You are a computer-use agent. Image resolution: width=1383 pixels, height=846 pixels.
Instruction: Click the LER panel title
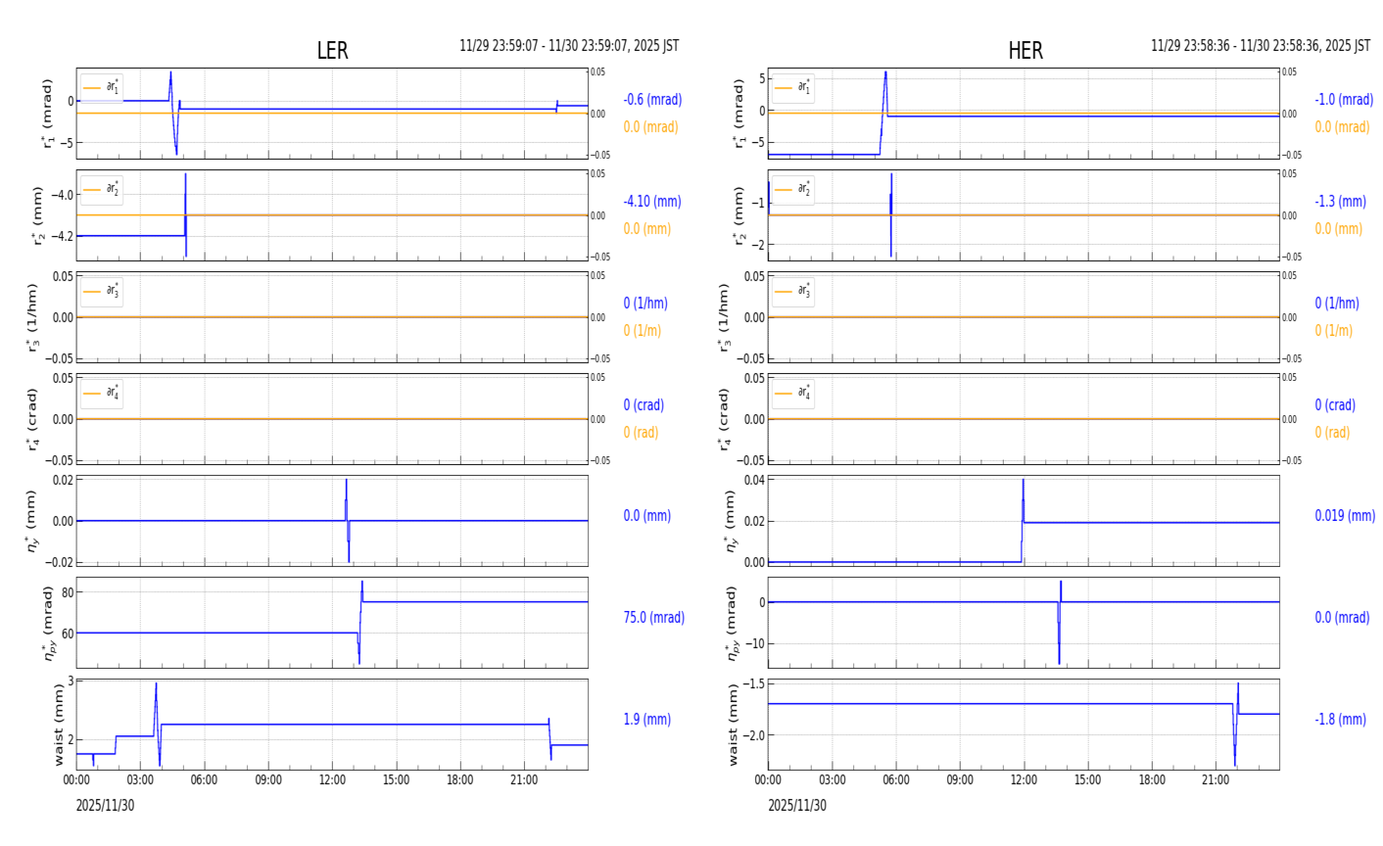pos(332,51)
